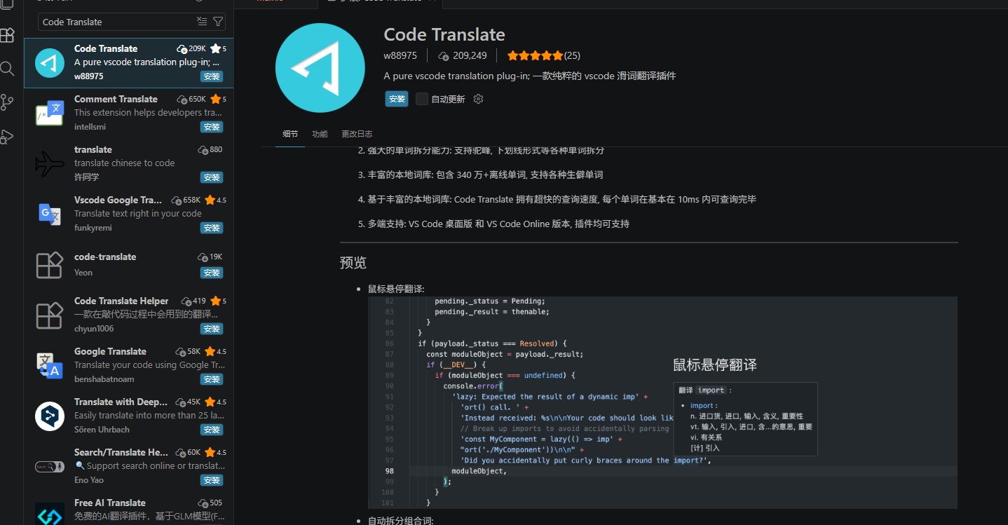Screen dimensions: 1008x525
Task: Select the Vscode Google Tra... list title
Action: tap(118, 200)
